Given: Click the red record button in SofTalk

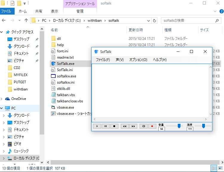Looking at the screenshot, I should coord(152,126).
